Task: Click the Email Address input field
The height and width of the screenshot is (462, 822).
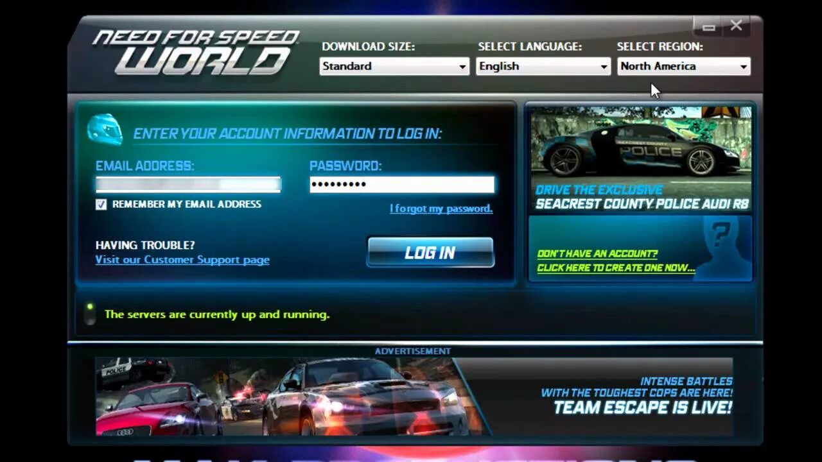Action: (x=188, y=185)
